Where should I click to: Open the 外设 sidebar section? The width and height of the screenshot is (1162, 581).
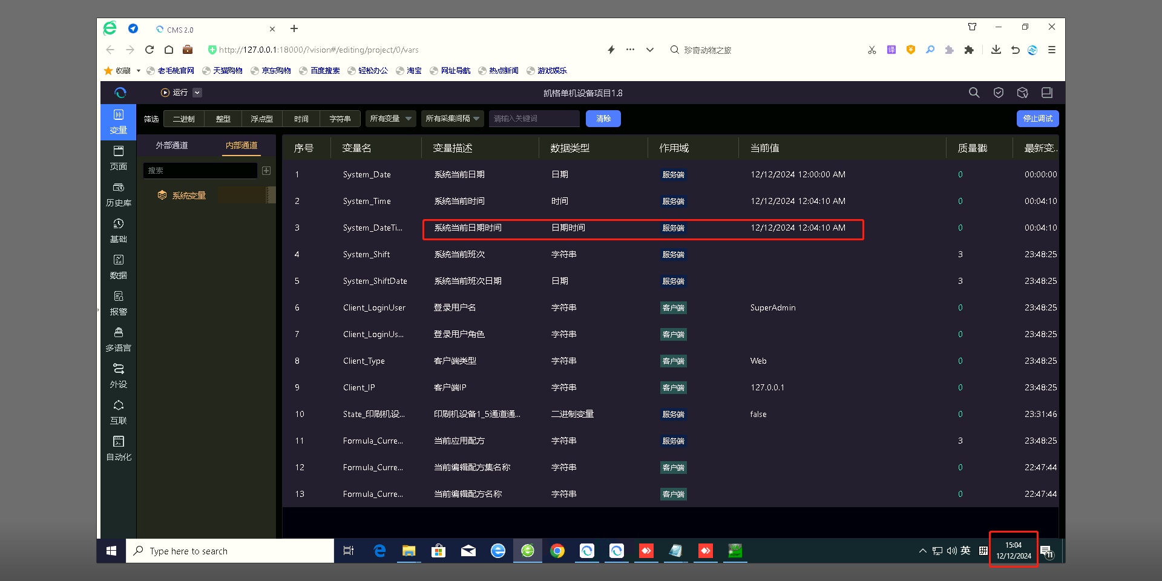coord(119,376)
